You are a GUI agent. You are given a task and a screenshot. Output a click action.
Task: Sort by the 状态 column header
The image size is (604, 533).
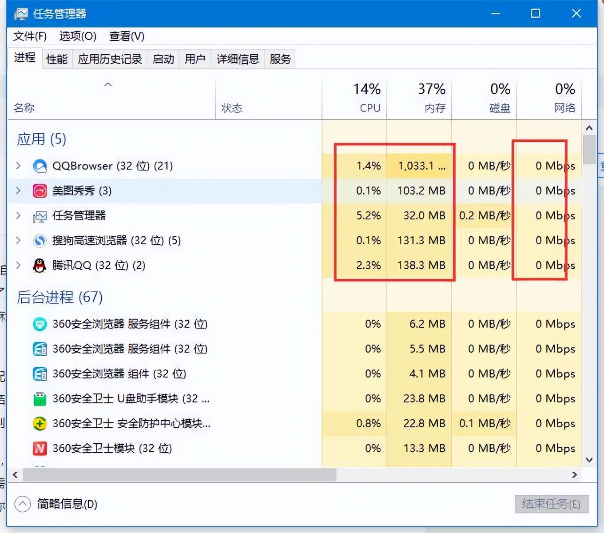269,100
